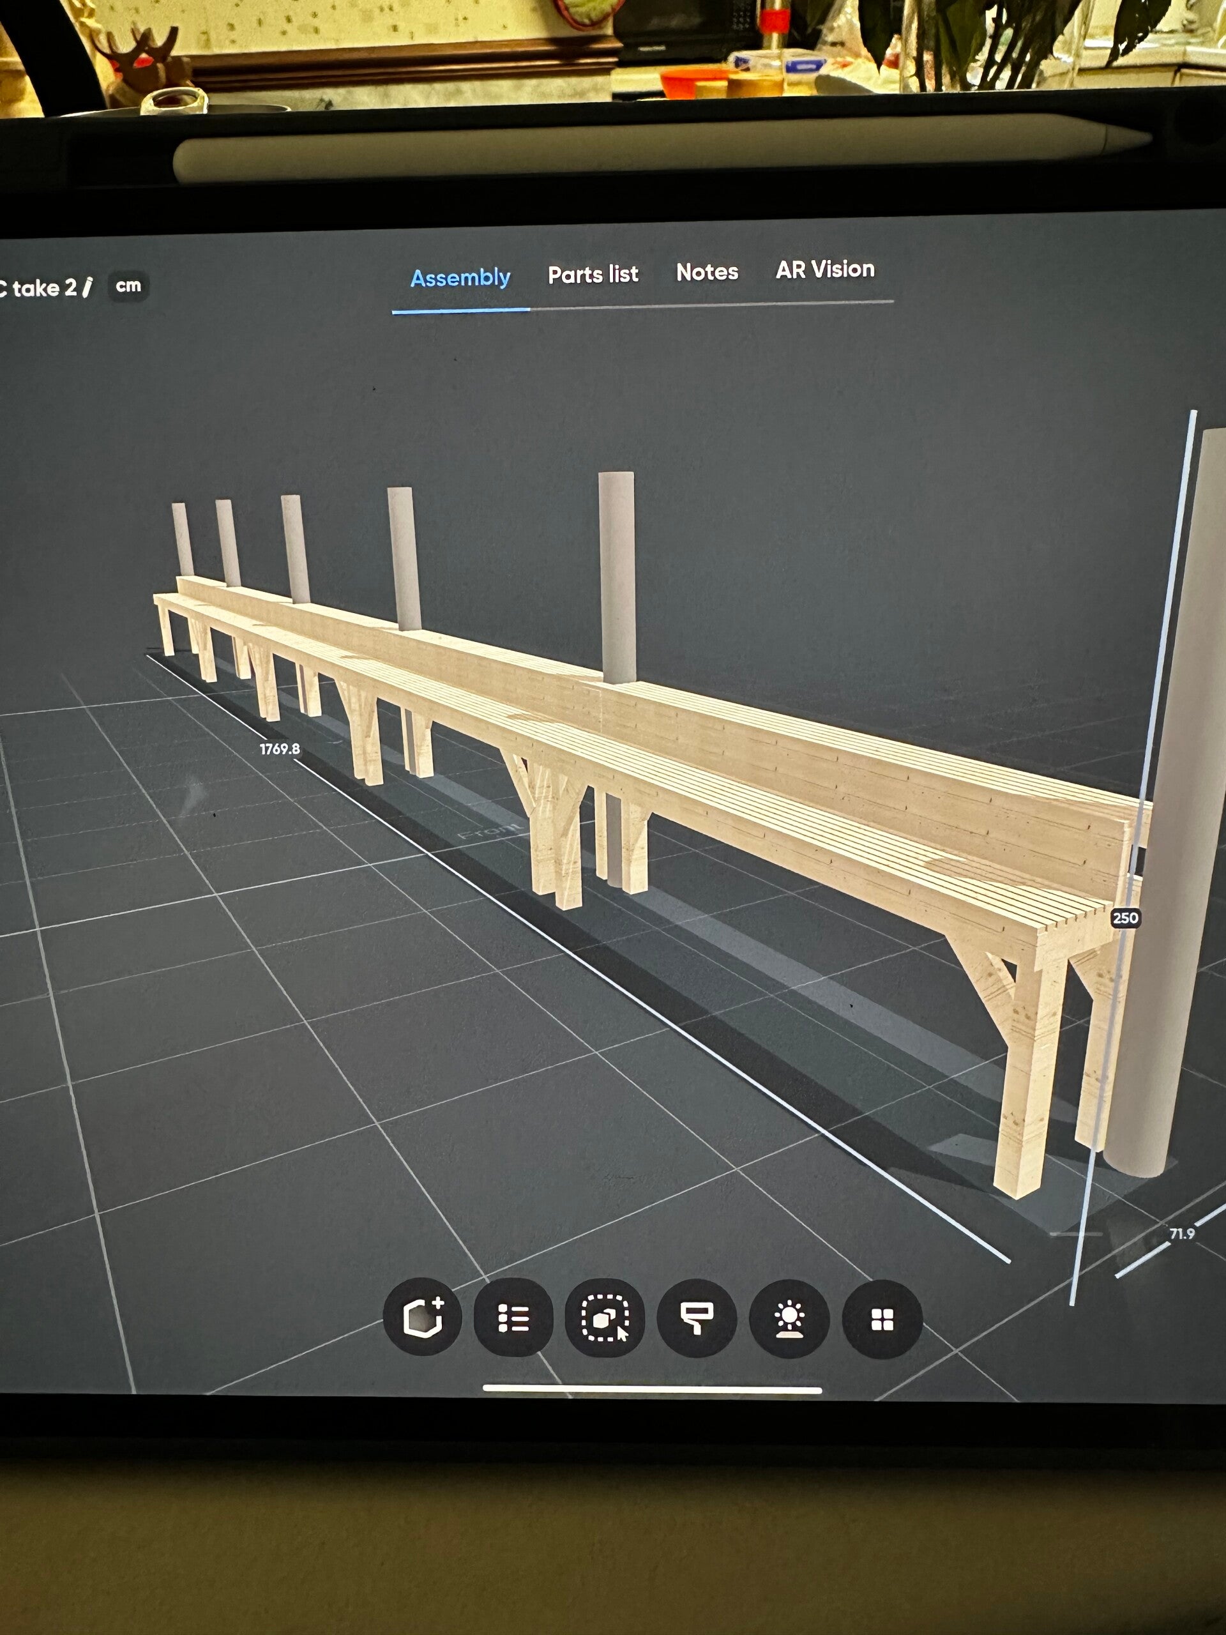Activate the multi-select box tool
The width and height of the screenshot is (1226, 1635).
(605, 1318)
